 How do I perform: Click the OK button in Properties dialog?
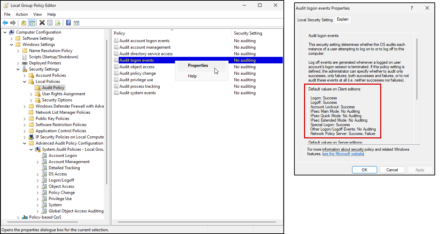click(x=364, y=170)
